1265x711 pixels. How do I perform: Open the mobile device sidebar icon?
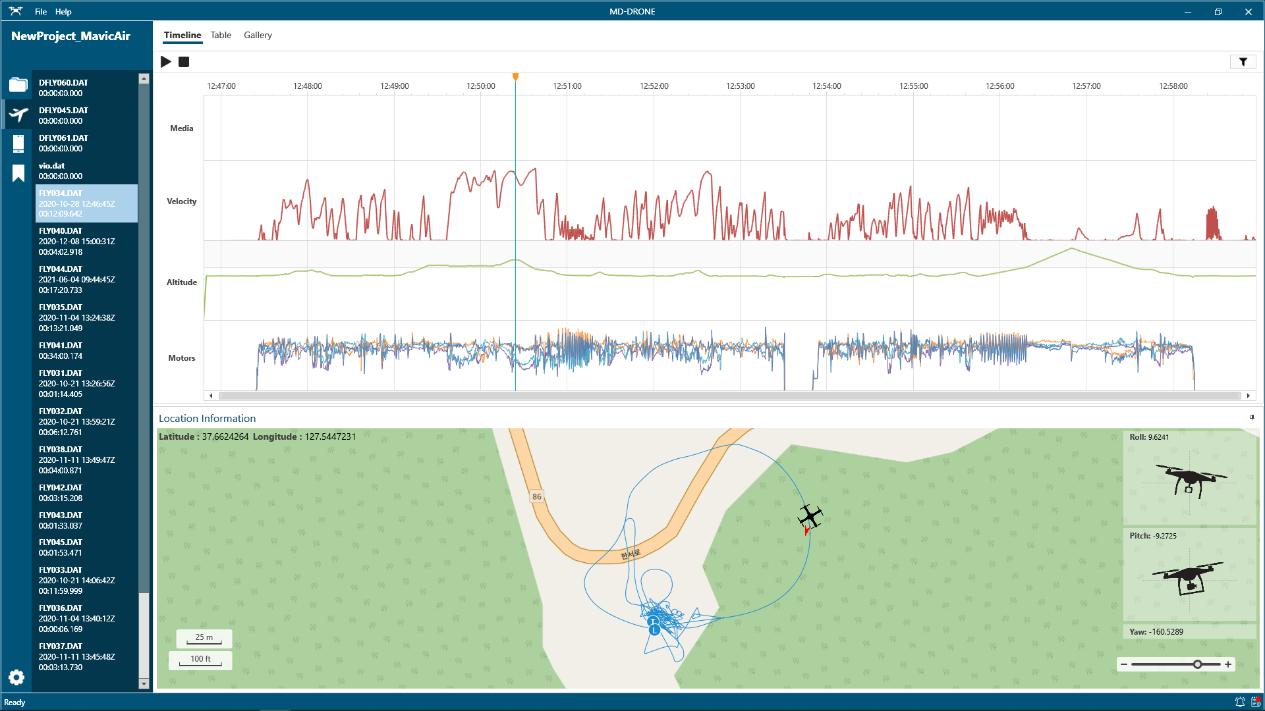[18, 143]
